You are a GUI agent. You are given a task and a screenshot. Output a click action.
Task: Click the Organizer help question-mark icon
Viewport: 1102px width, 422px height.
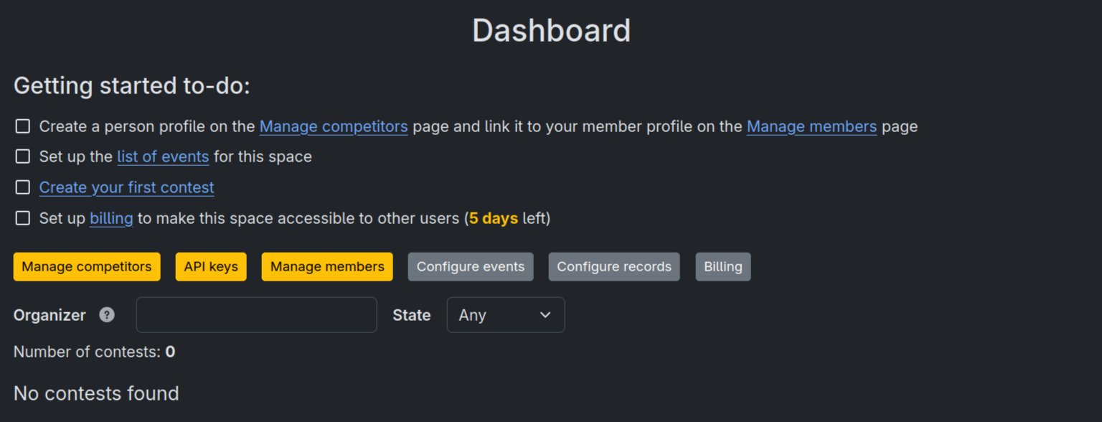[107, 314]
